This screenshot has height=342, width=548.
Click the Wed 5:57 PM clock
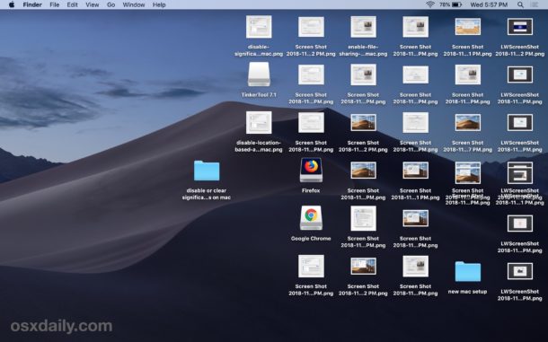[489, 4]
